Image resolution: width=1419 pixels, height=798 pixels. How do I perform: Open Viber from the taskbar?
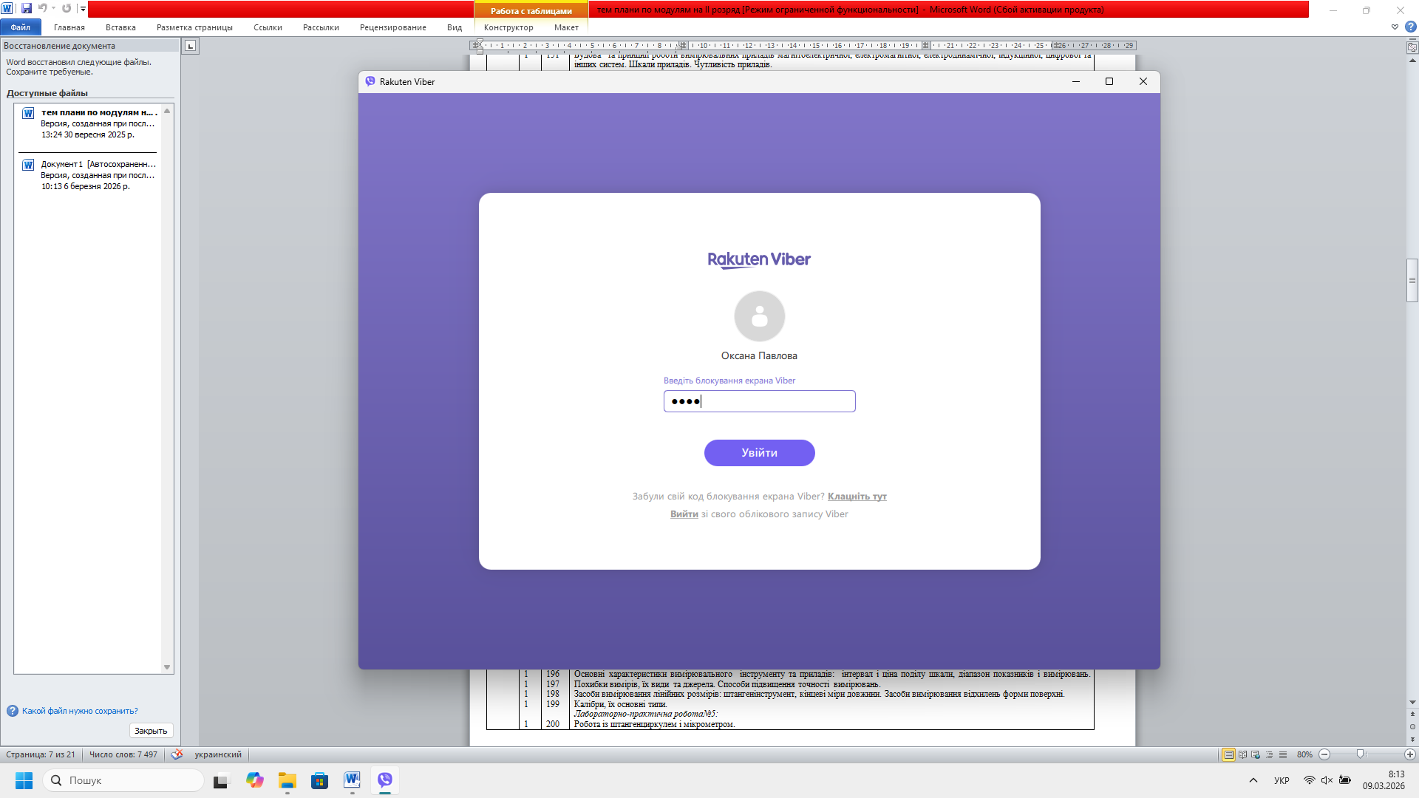coord(385,780)
